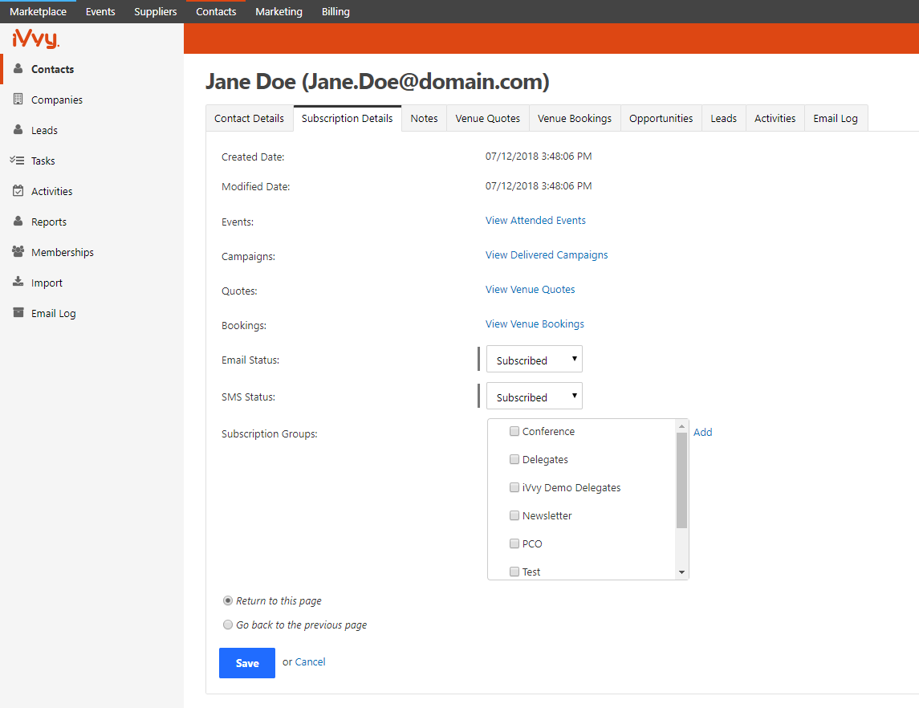Tick the Test subscription group checkbox
The width and height of the screenshot is (919, 708).
(514, 572)
